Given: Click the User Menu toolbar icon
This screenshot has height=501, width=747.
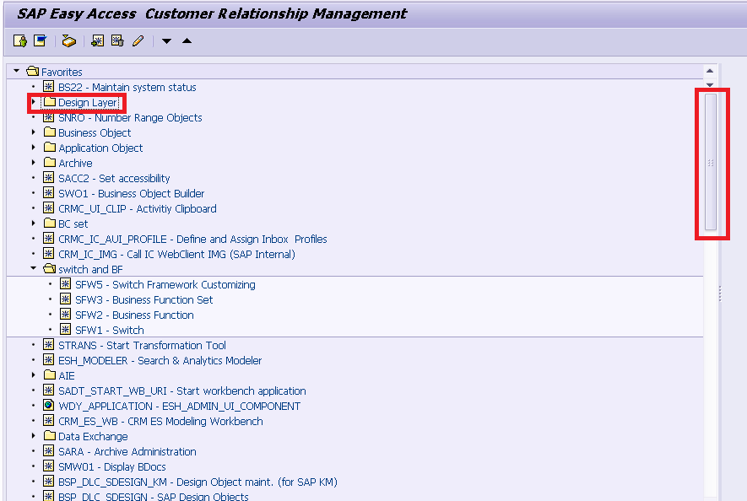Looking at the screenshot, I should point(20,41).
